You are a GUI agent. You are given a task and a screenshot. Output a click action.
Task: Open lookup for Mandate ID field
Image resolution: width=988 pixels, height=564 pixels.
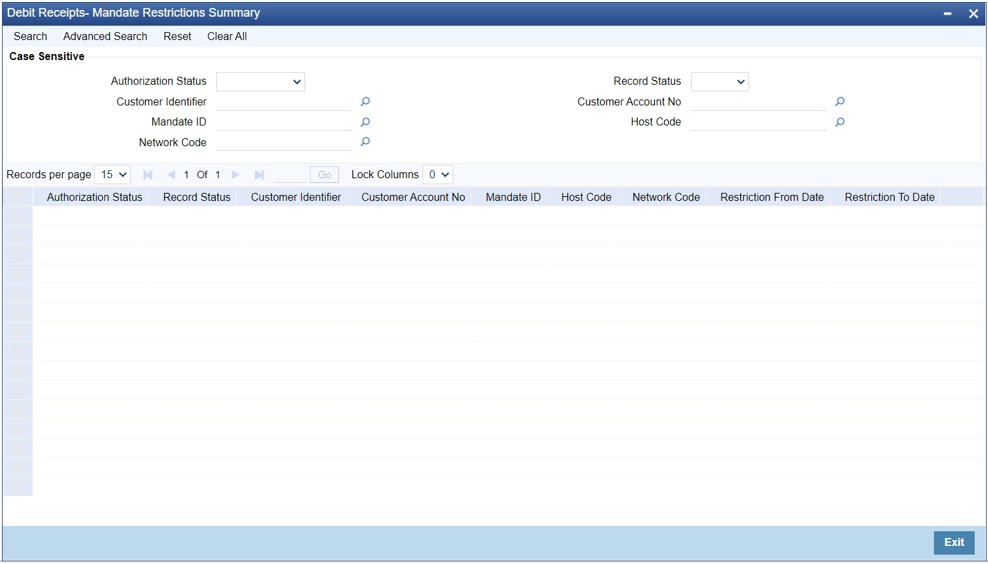365,122
